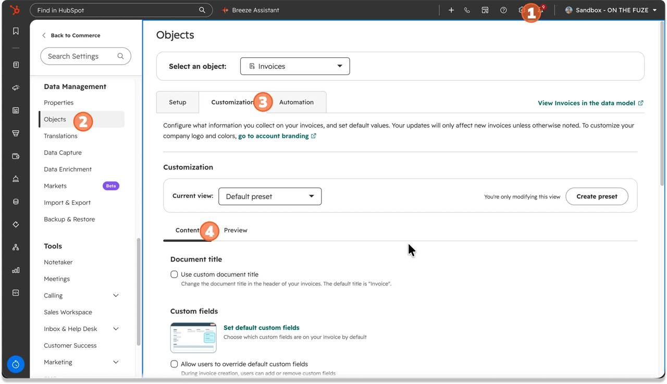Click the main page vertical scrollbar

coord(662,104)
